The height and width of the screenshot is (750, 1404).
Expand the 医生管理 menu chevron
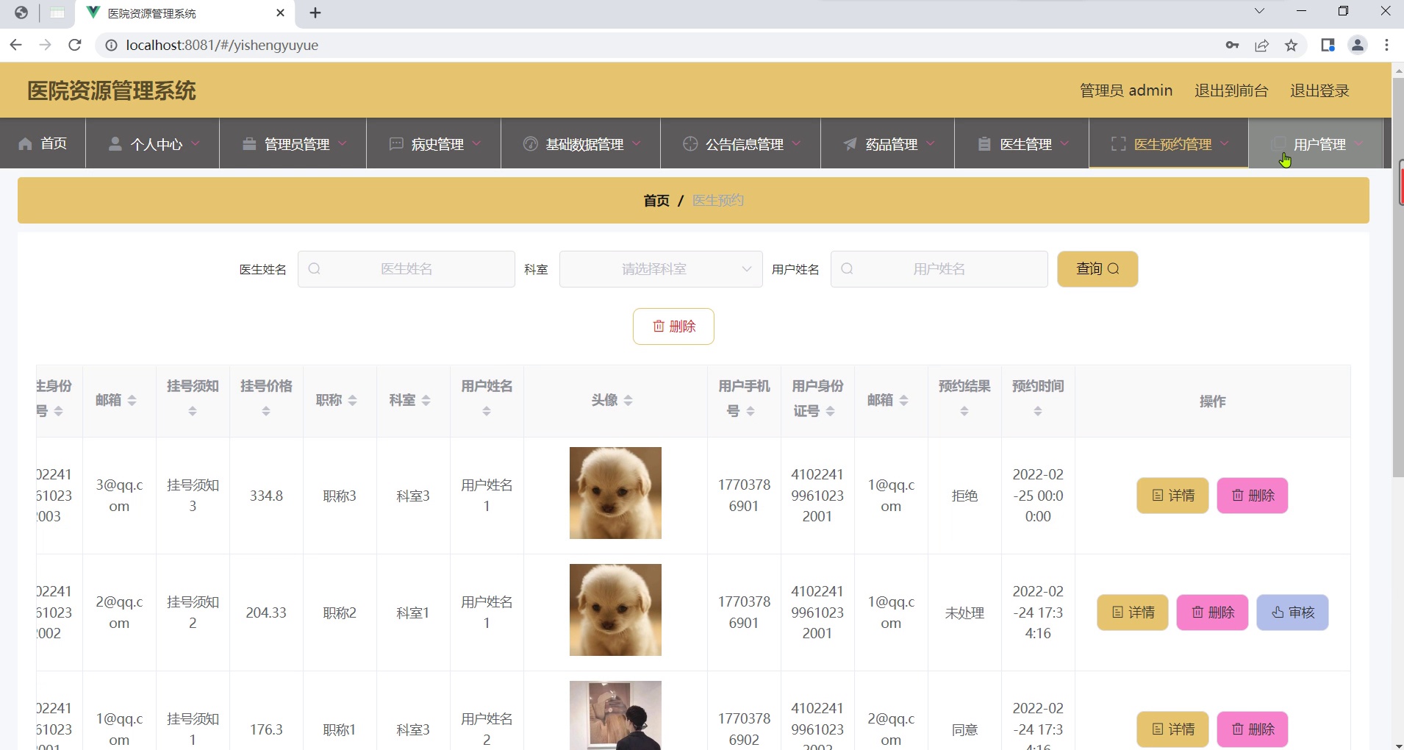coord(1064,143)
